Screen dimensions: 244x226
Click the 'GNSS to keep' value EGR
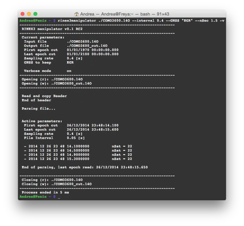pyautogui.click(x=70, y=63)
